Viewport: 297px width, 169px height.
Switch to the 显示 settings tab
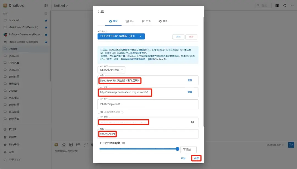[x=130, y=21]
